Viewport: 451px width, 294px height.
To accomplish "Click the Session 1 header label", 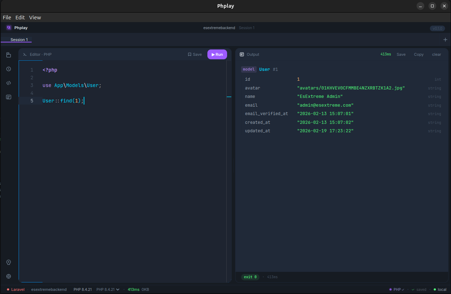I will pyautogui.click(x=247, y=28).
